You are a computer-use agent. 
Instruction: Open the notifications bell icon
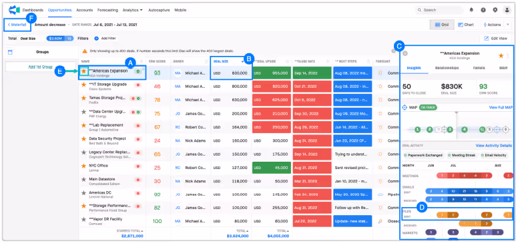pyautogui.click(x=471, y=10)
